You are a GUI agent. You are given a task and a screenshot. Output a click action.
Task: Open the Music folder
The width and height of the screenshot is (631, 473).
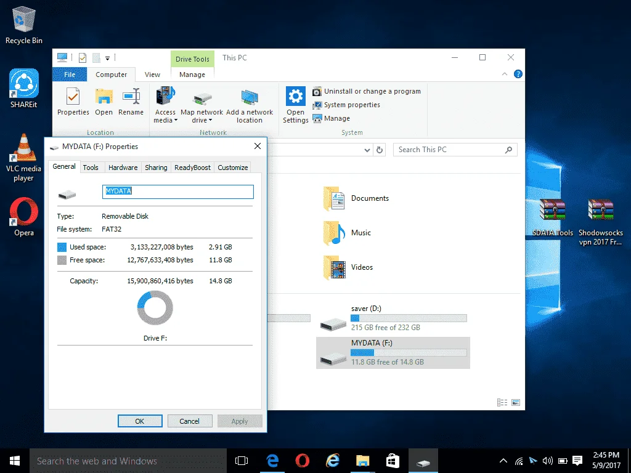[x=348, y=233]
